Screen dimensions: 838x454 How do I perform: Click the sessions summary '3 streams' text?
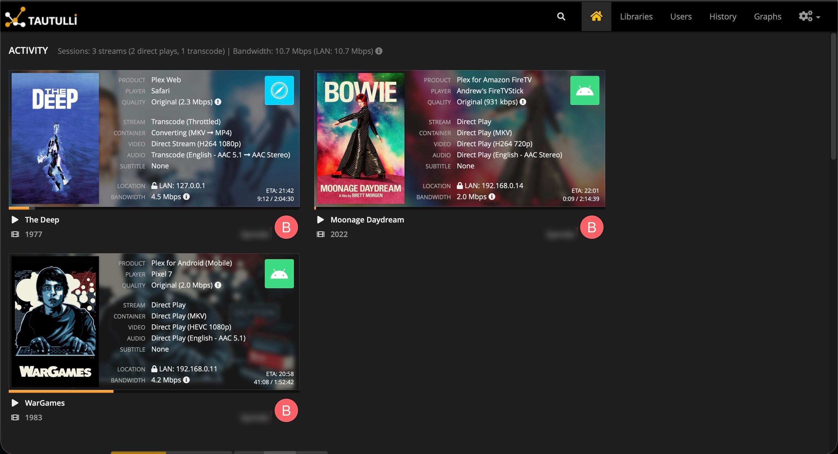click(109, 51)
